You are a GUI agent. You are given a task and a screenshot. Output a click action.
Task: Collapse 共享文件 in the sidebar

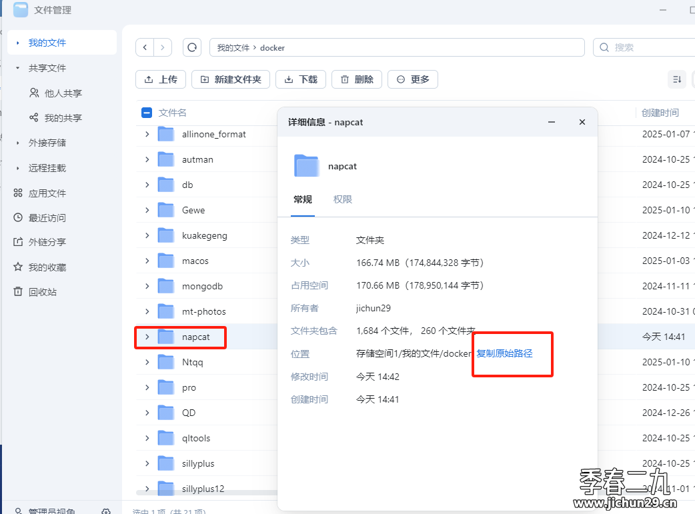[18, 68]
